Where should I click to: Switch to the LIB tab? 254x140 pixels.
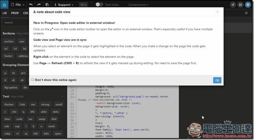[5, 13]
